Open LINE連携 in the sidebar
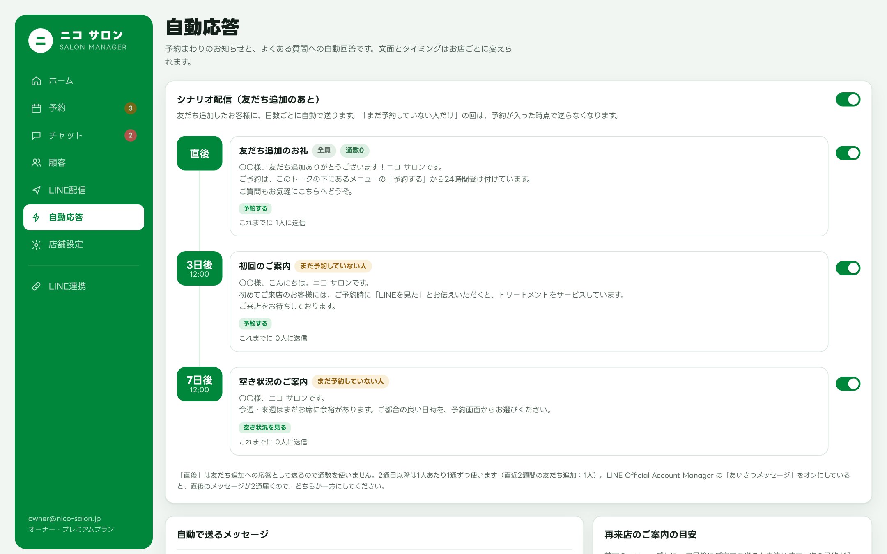 pyautogui.click(x=84, y=286)
